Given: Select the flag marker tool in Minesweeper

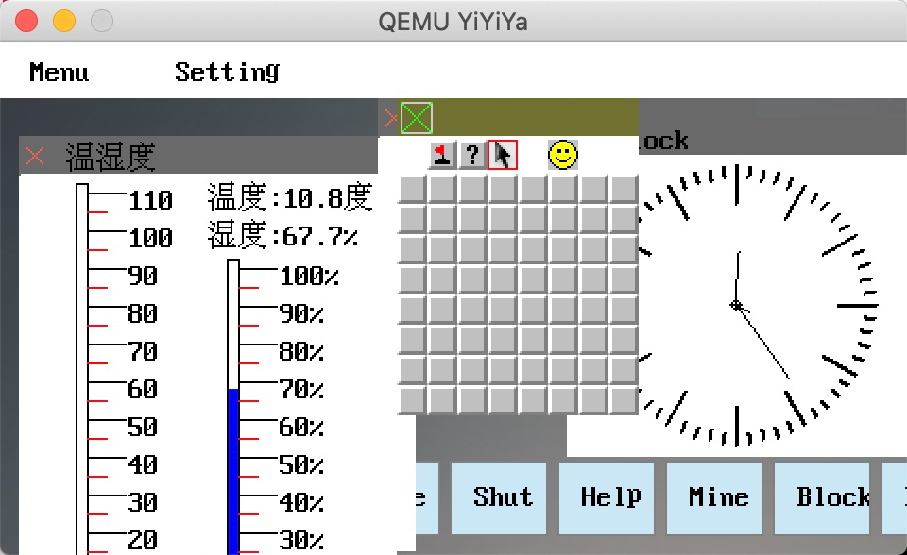Looking at the screenshot, I should [x=442, y=155].
